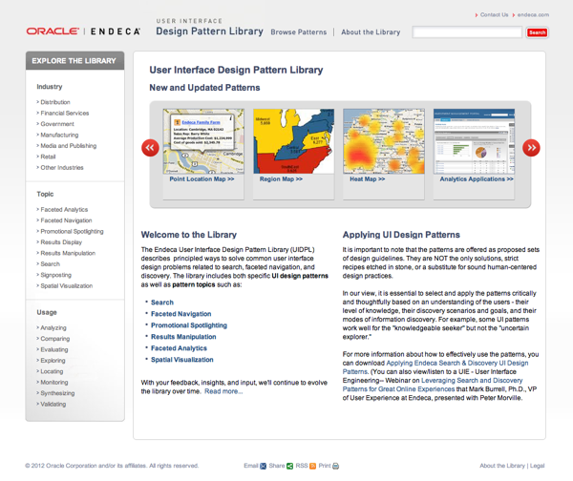This screenshot has width=573, height=481.
Task: Click the Contact Us link
Action: (494, 15)
